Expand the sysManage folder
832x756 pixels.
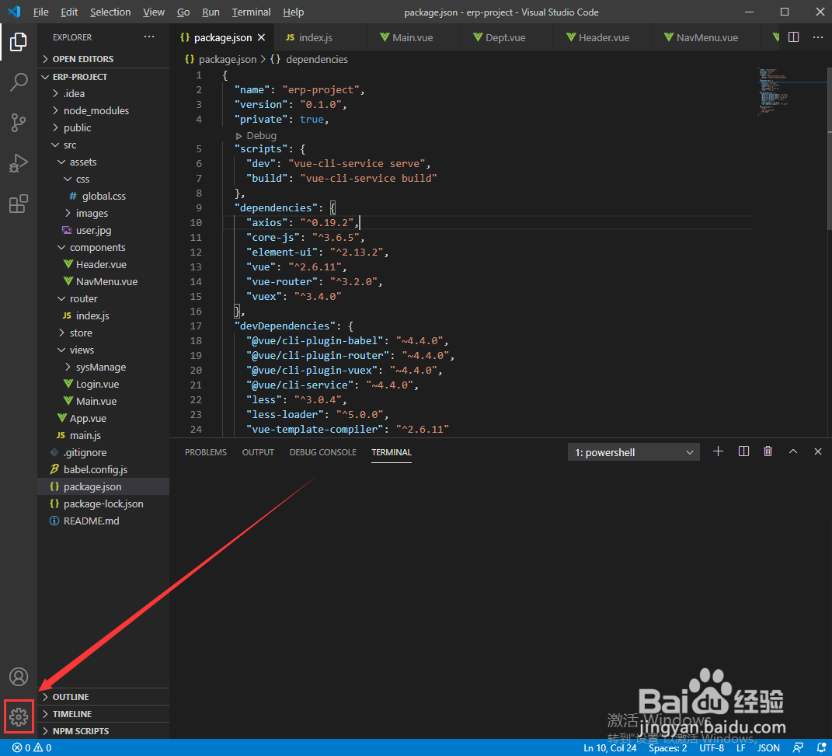(x=103, y=368)
